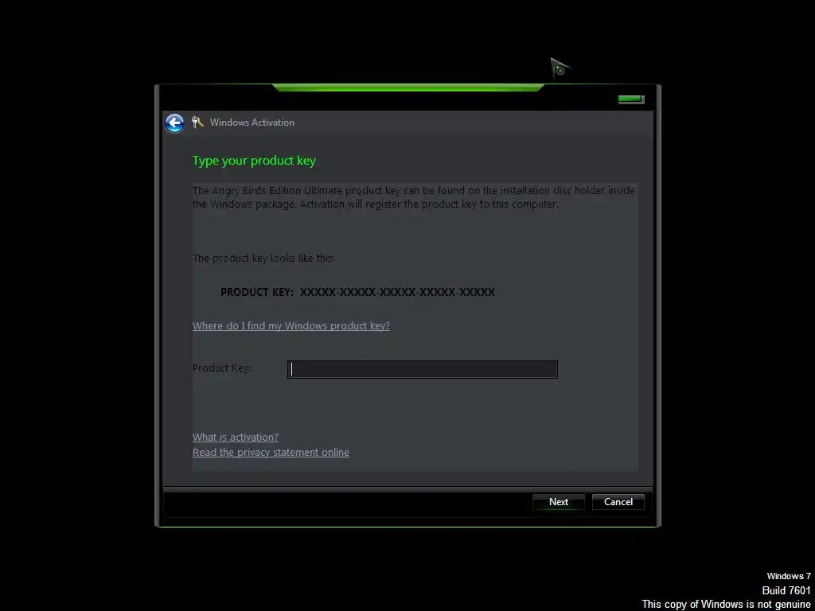Close the dialog using the green title-bar button
Image resolution: width=815 pixels, height=611 pixels.
(631, 99)
